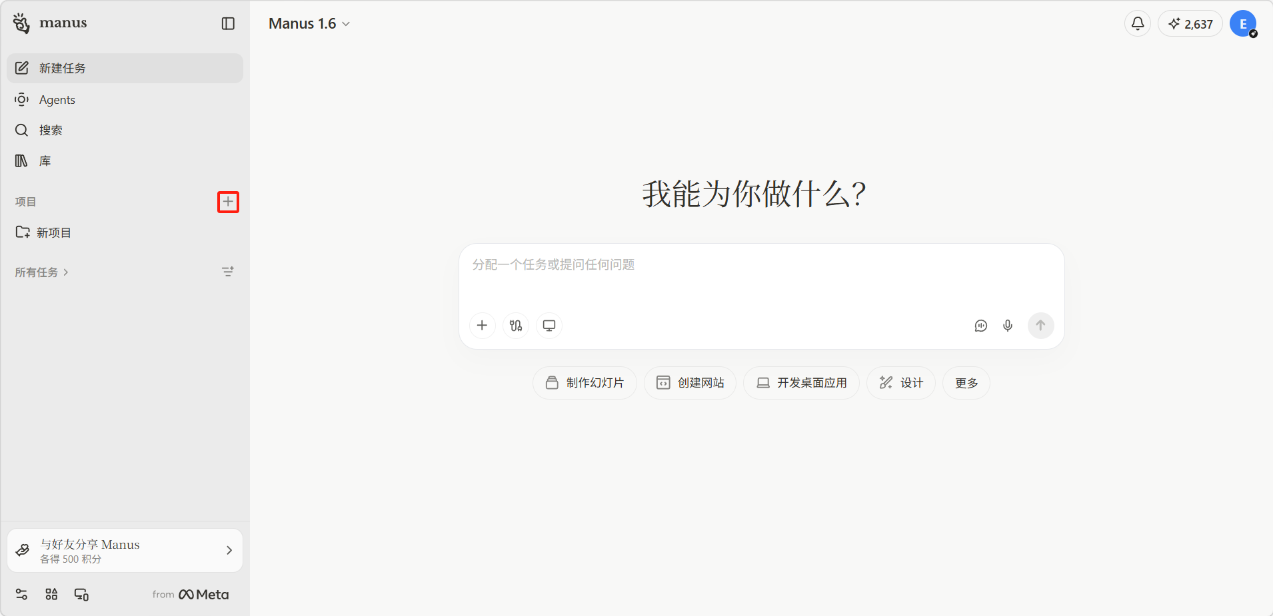
Task: Click the computer monitor icon in input box
Action: pos(549,326)
